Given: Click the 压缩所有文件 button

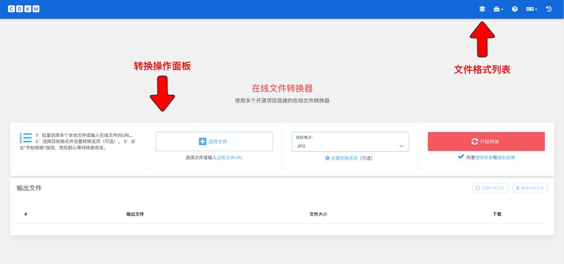Looking at the screenshot, I should 490,188.
